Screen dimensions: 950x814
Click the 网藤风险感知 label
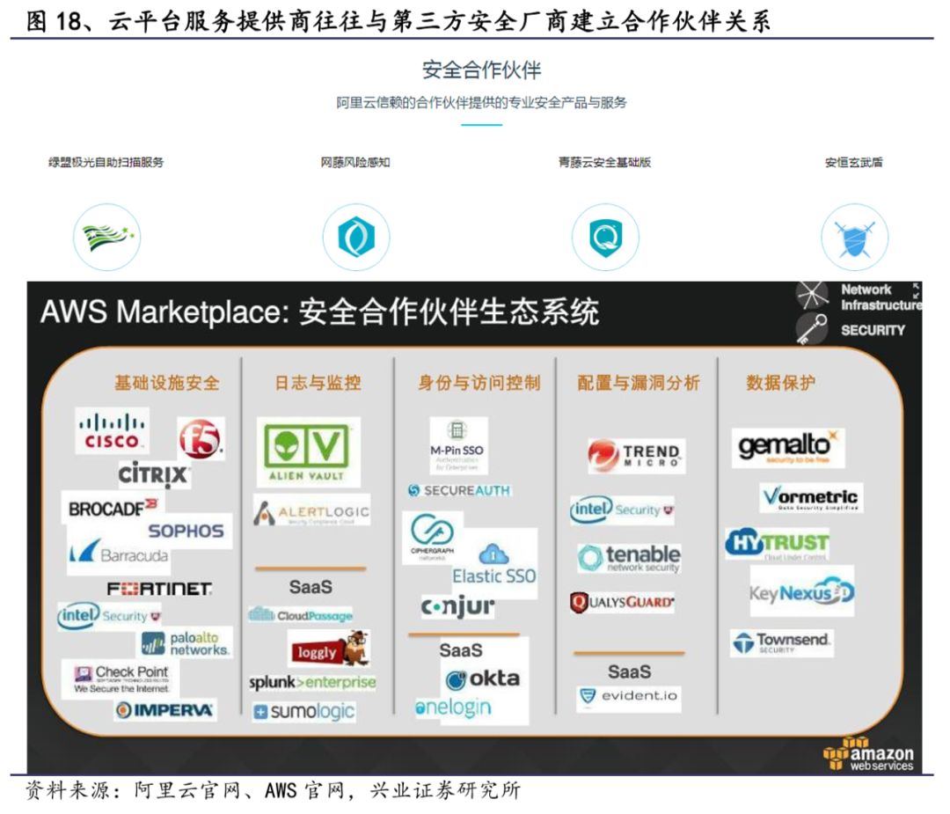click(355, 162)
